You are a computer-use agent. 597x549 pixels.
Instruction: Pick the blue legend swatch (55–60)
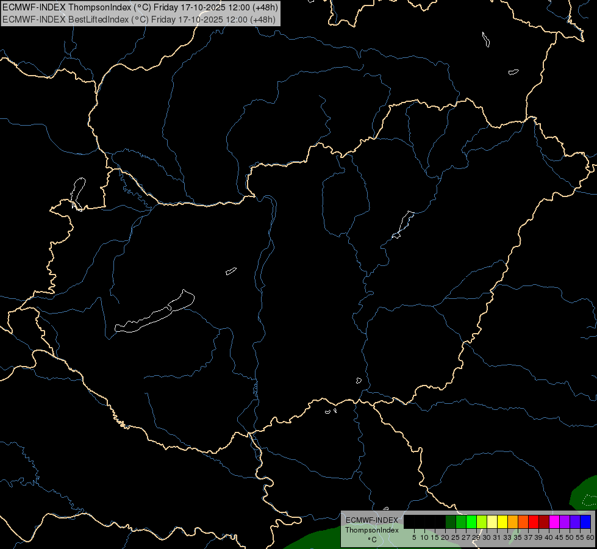point(585,522)
